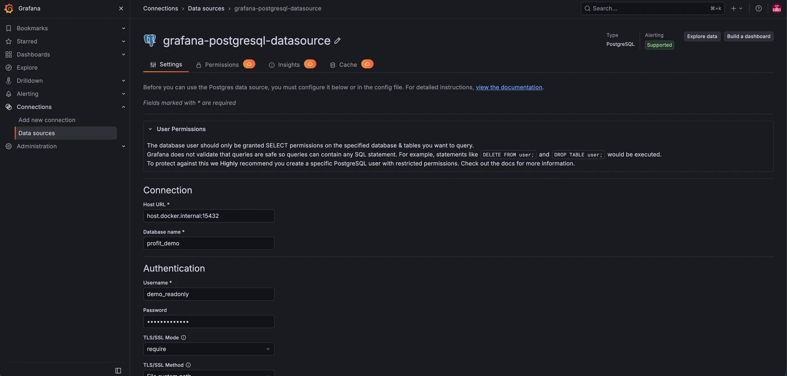Switch to the Cache tab
The height and width of the screenshot is (376, 787).
(x=343, y=65)
